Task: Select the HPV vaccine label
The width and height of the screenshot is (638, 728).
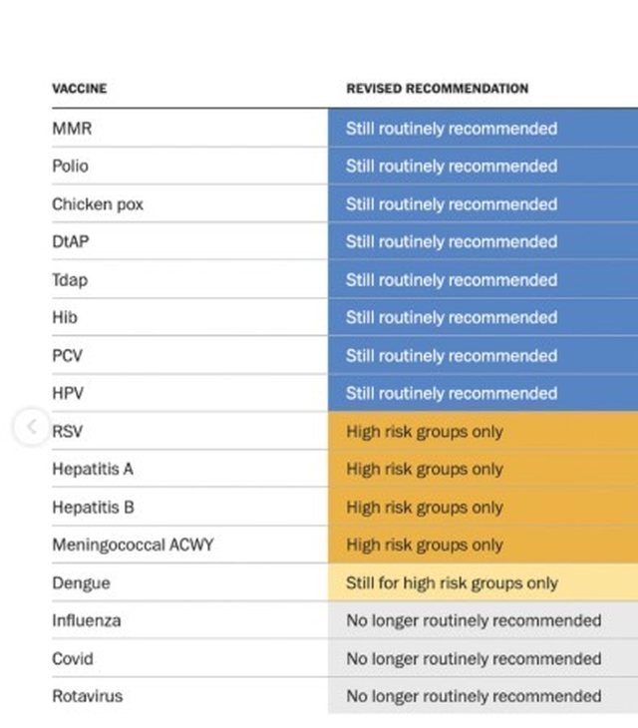Action: click(x=68, y=394)
